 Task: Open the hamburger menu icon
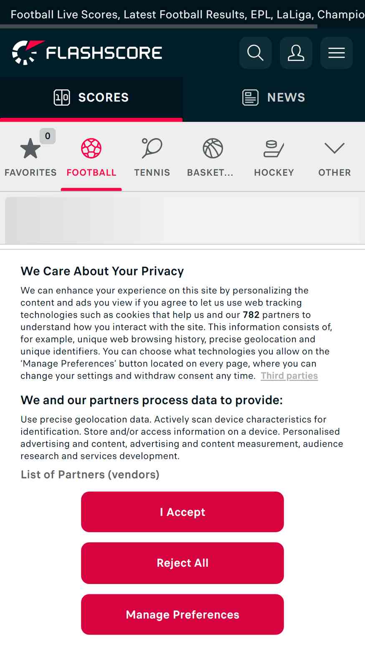point(337,53)
